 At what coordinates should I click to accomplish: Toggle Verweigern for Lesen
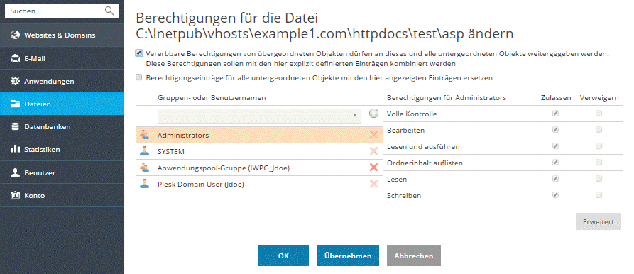pyautogui.click(x=599, y=178)
